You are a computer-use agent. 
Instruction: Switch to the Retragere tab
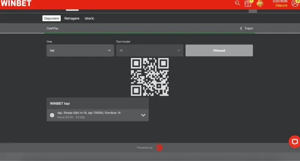72,18
